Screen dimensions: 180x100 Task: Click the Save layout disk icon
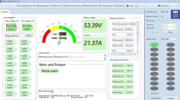click(159, 6)
